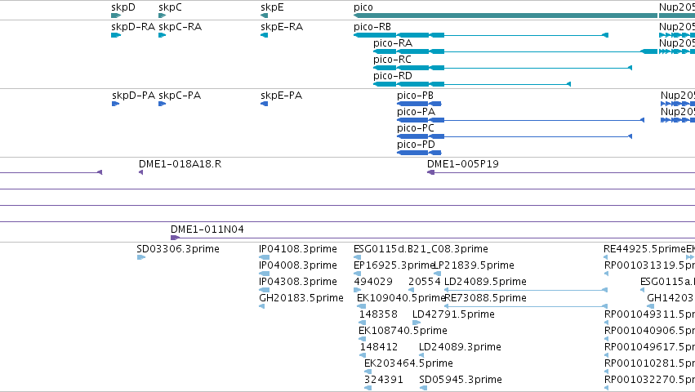Select the RE44925.5prime label
Screen dimensions: 695x392
(644, 249)
